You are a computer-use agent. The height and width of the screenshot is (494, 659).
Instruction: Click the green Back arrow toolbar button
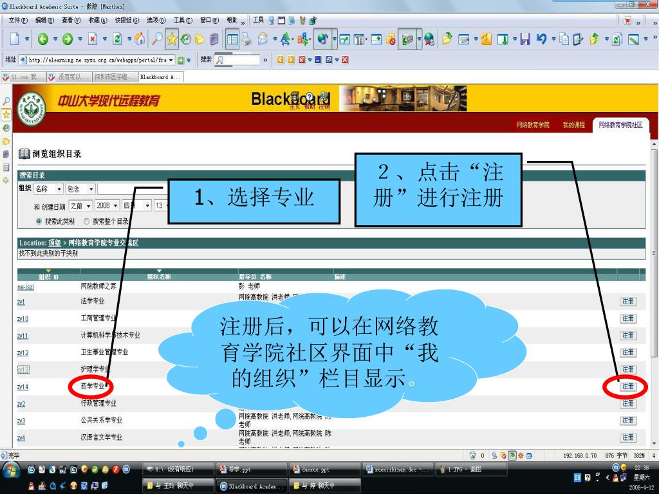(42, 39)
